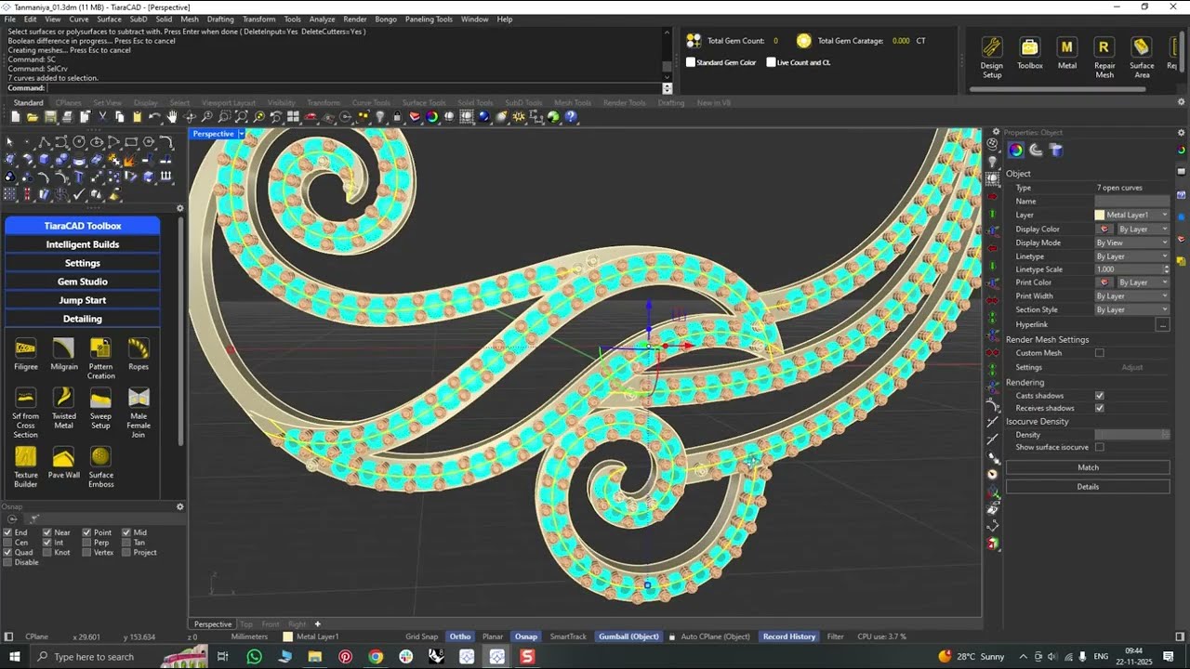This screenshot has width=1190, height=669.
Task: Expand the Gem Studio section
Action: pyautogui.click(x=82, y=282)
